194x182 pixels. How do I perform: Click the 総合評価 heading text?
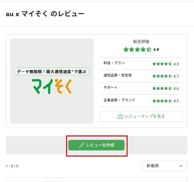pos(141,42)
